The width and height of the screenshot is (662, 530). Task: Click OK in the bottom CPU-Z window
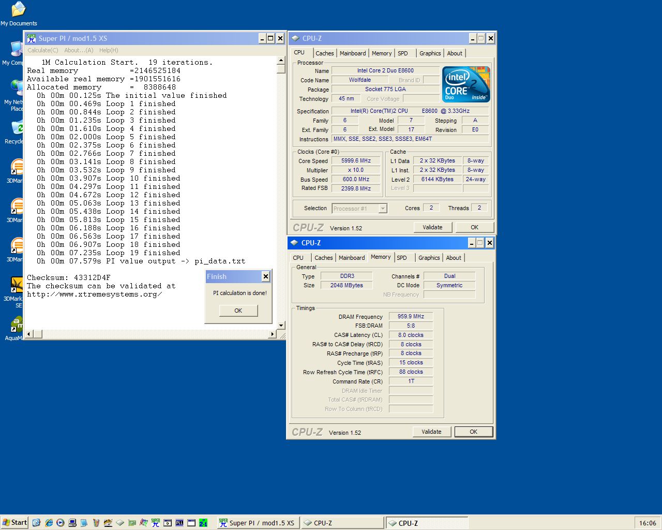coord(474,432)
